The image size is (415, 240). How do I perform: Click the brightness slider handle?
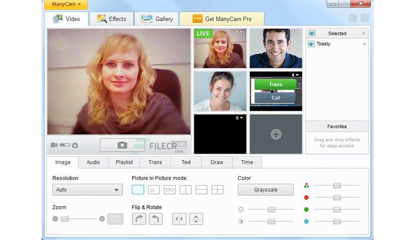click(271, 210)
